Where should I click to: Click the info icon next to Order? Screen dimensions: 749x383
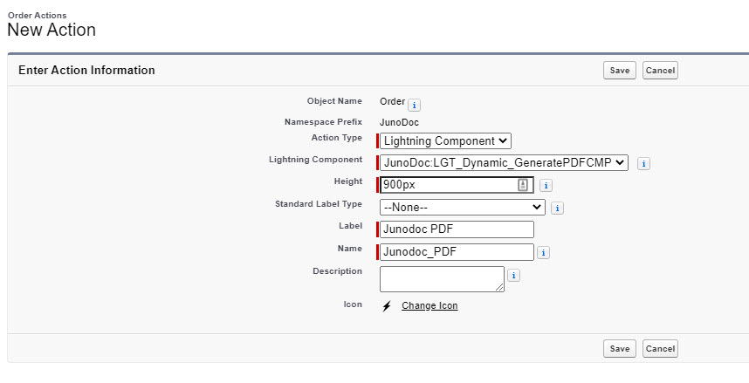coord(414,105)
